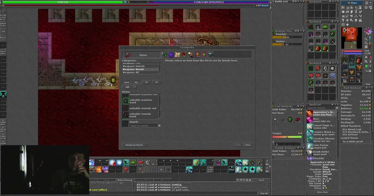This screenshot has height=196, width=374.
Task: Select the Weapons: All category
Action: point(140,72)
